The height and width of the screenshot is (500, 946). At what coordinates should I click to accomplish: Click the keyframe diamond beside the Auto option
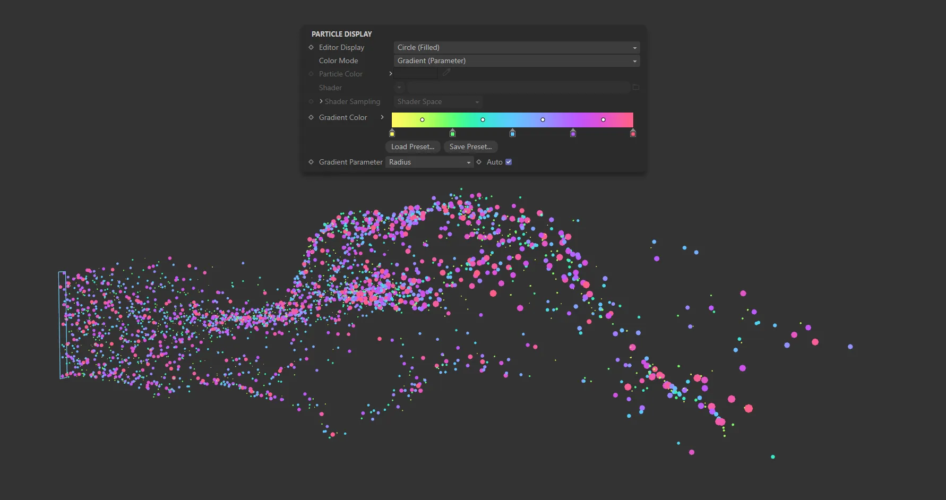pos(479,162)
